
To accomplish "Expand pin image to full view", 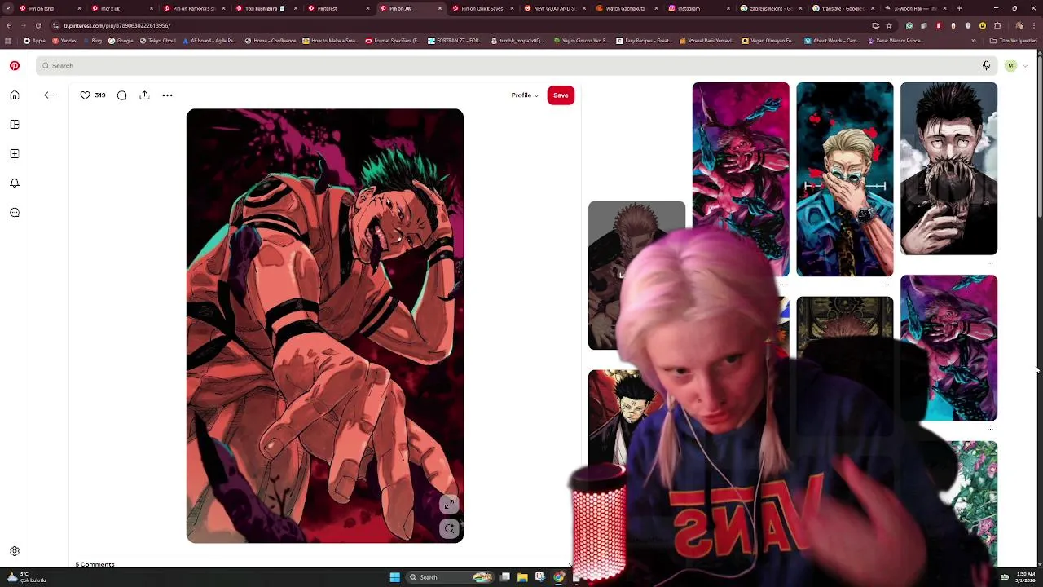I will tap(450, 505).
